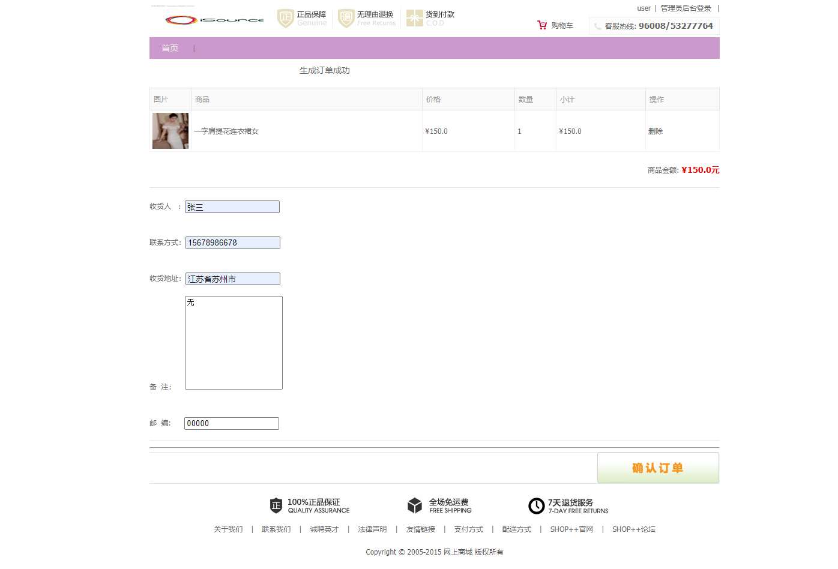The width and height of the screenshot is (838, 569).
Task: Click the 货到付款 C.O.D. icon
Action: [414, 19]
